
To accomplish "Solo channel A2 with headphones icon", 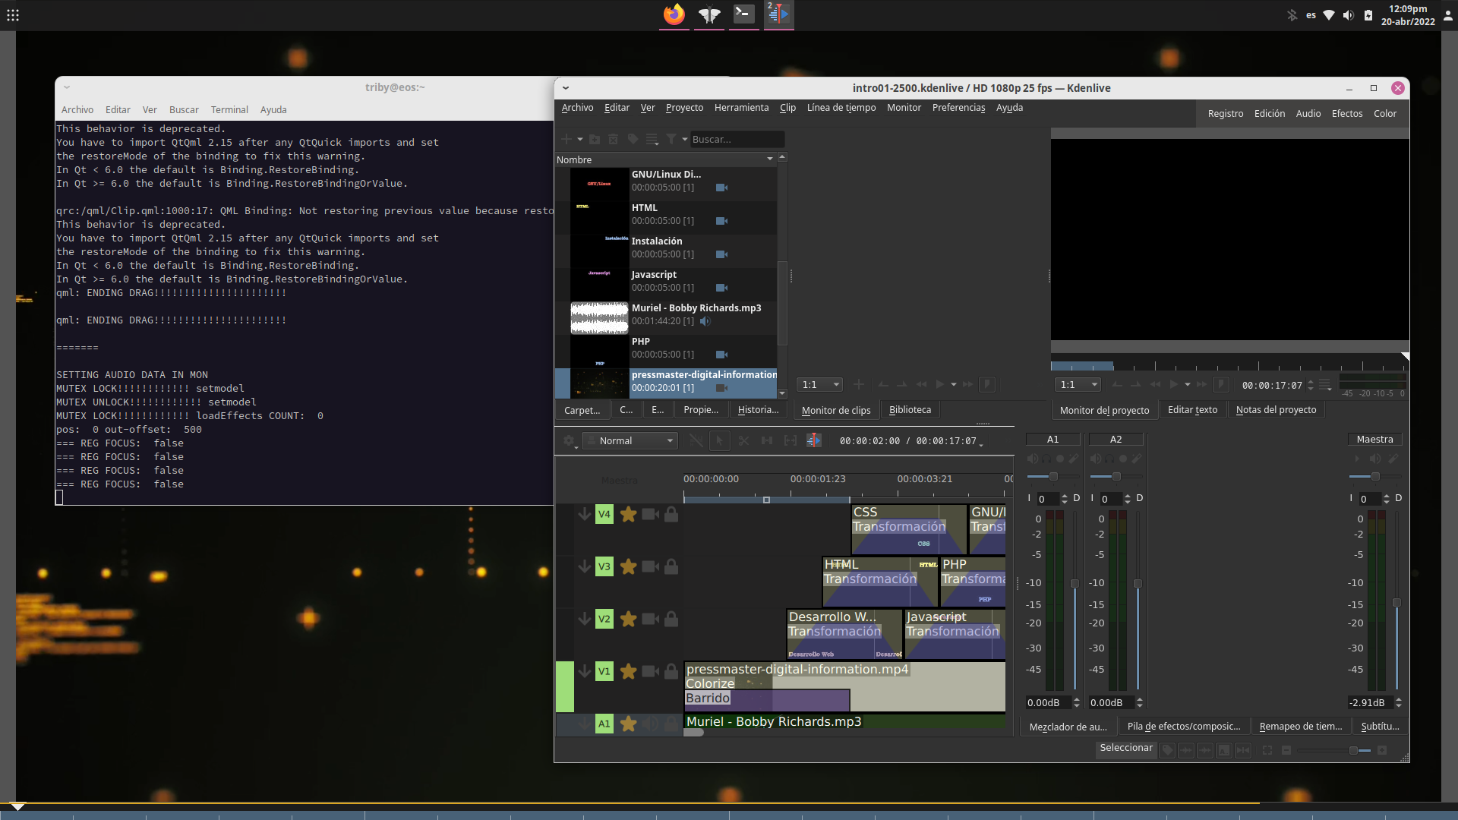I will point(1109,459).
